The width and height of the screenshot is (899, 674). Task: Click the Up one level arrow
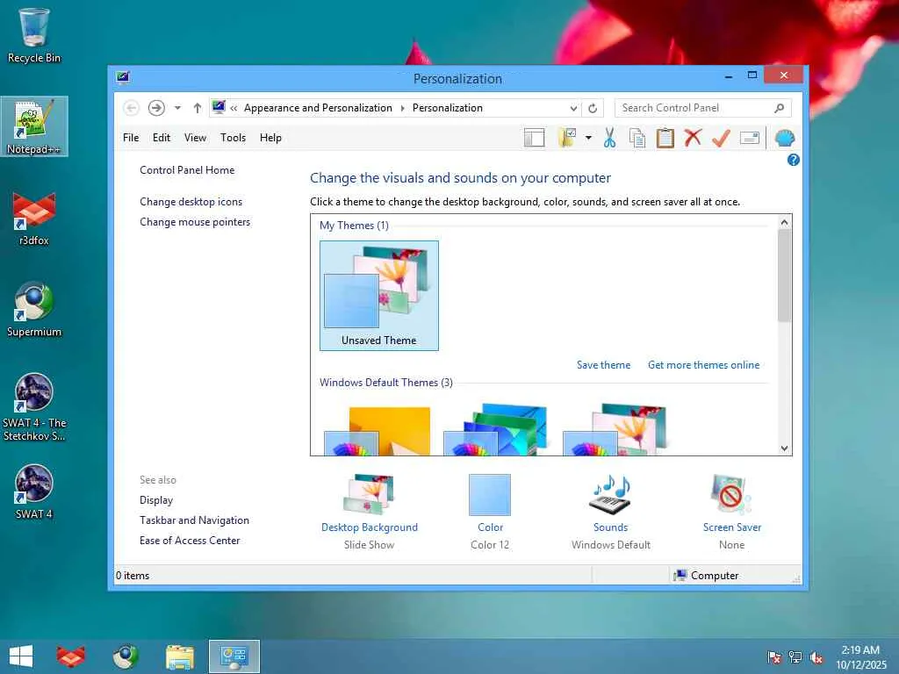198,108
